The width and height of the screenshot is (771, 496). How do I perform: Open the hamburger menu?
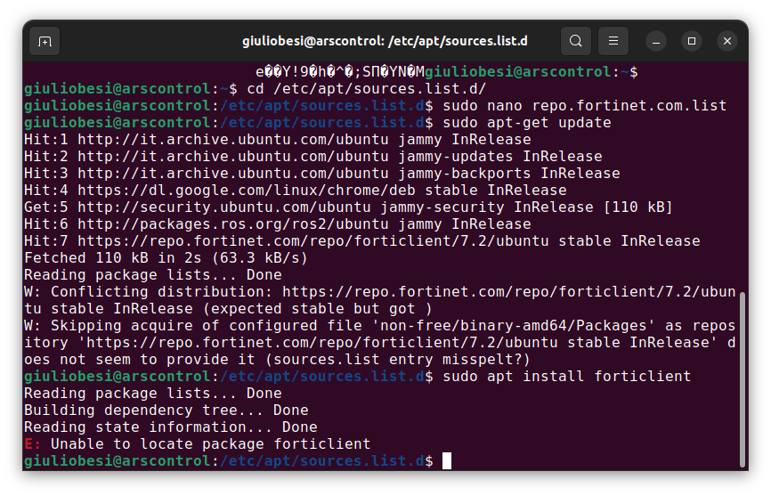(613, 41)
